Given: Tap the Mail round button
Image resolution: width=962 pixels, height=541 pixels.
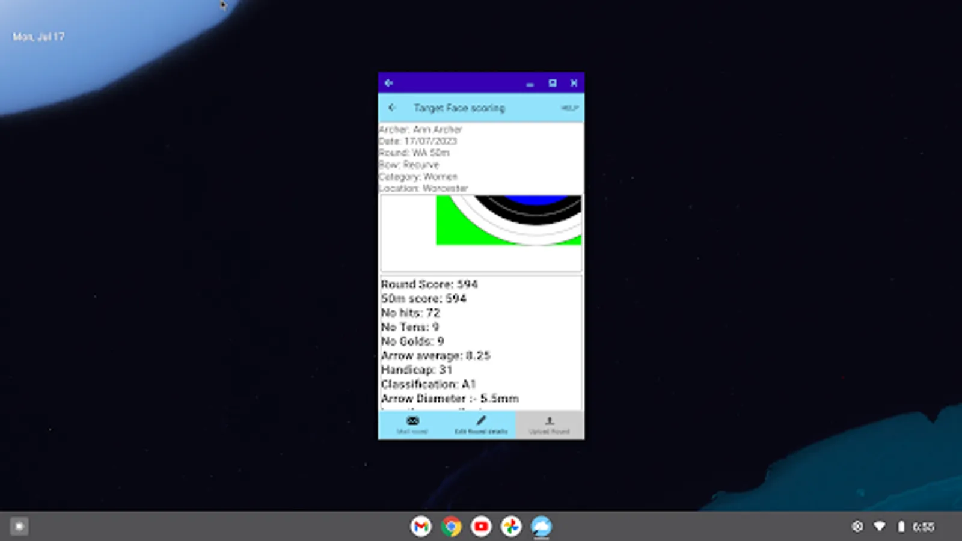Looking at the screenshot, I should pyautogui.click(x=412, y=425).
